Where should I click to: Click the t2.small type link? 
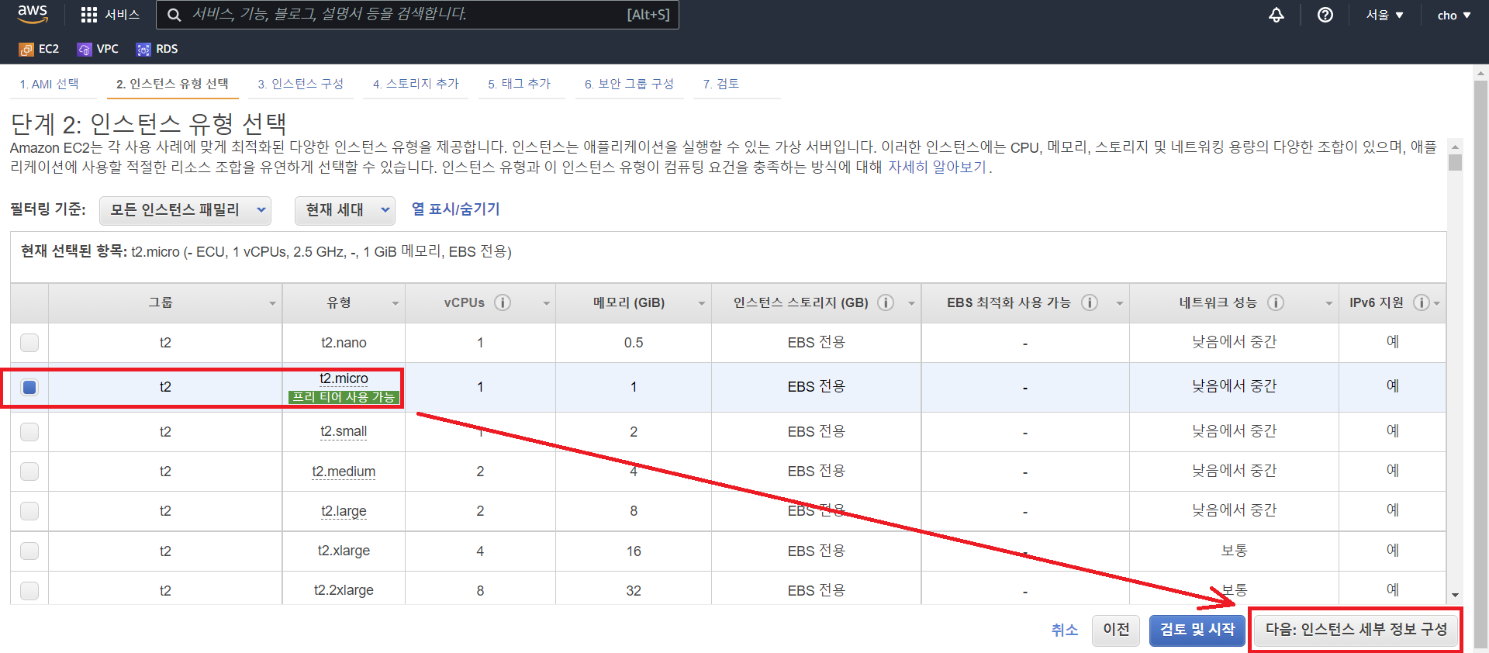click(344, 431)
